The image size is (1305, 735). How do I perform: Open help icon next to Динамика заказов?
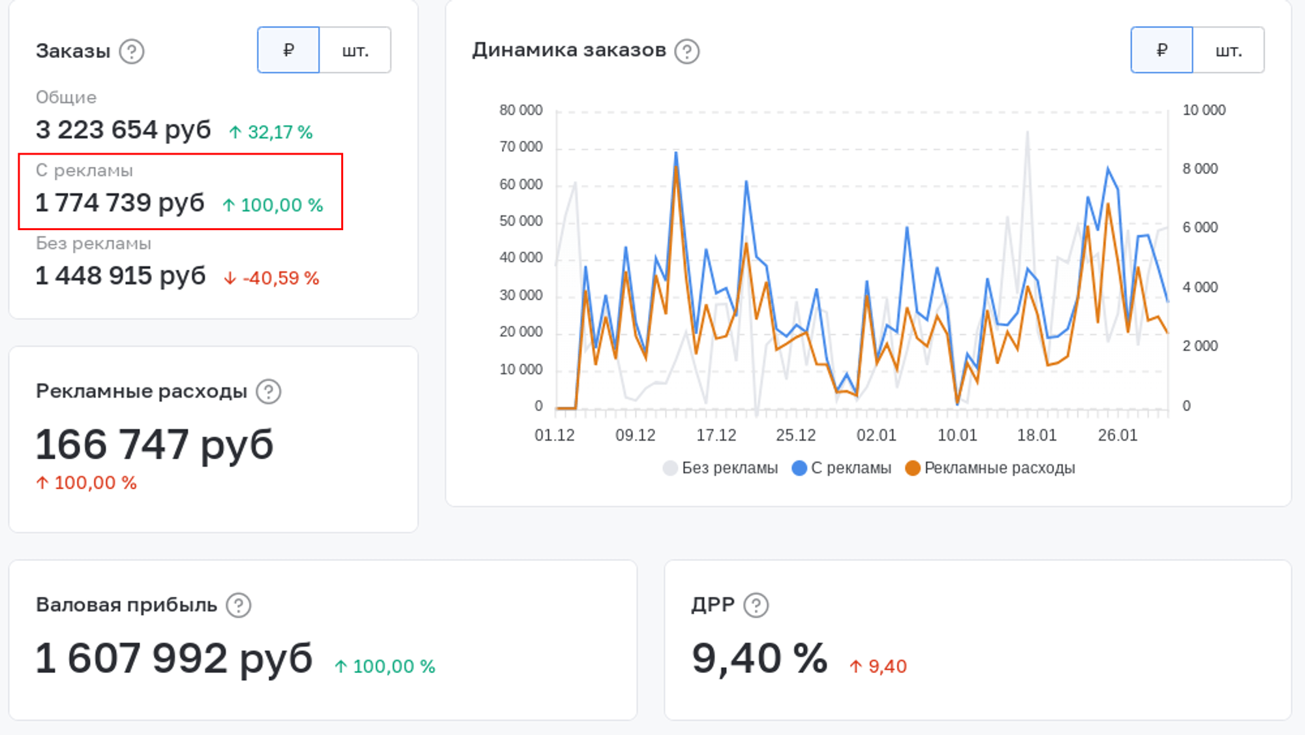[x=686, y=51]
